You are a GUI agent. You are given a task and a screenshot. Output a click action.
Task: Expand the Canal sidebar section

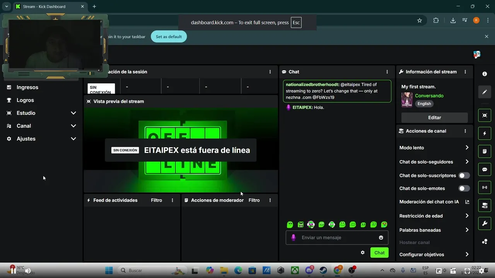click(x=41, y=126)
